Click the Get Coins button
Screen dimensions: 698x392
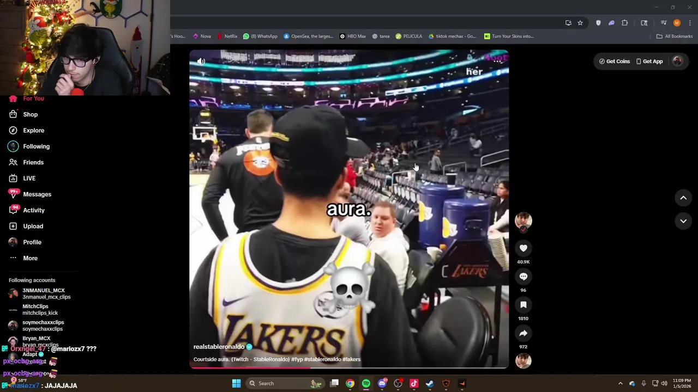615,62
